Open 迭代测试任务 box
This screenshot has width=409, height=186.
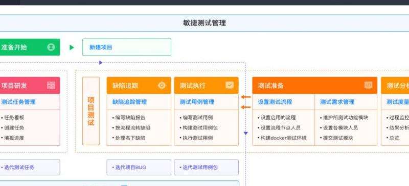click(x=30, y=167)
